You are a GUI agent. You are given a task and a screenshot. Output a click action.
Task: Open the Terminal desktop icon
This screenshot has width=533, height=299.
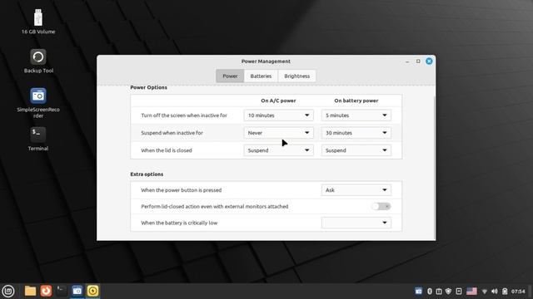(x=38, y=139)
